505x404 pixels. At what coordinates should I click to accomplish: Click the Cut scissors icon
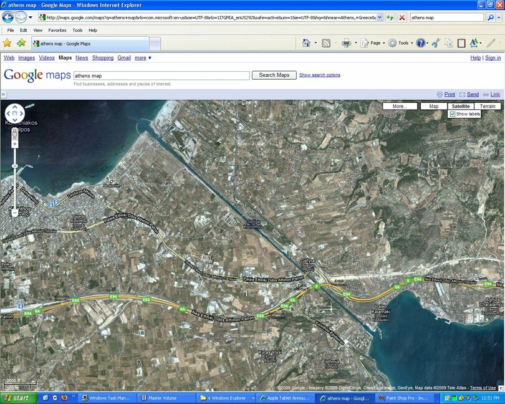[436, 43]
